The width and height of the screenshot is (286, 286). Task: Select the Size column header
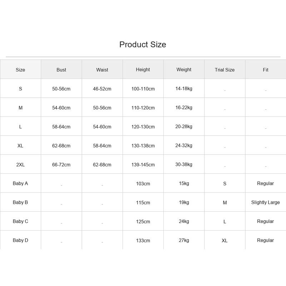20,70
